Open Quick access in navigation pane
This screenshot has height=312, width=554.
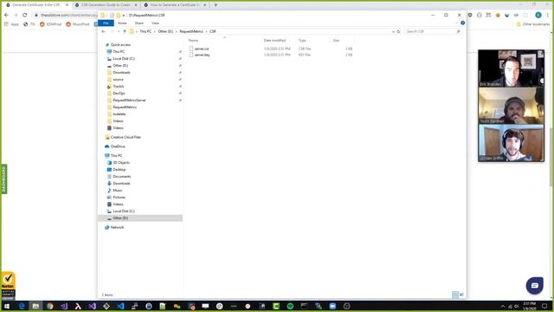120,45
